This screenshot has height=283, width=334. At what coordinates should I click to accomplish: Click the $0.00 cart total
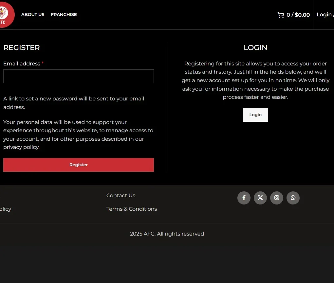302,15
